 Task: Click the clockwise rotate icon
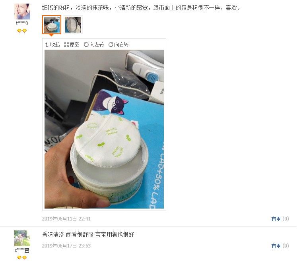tap(111, 44)
